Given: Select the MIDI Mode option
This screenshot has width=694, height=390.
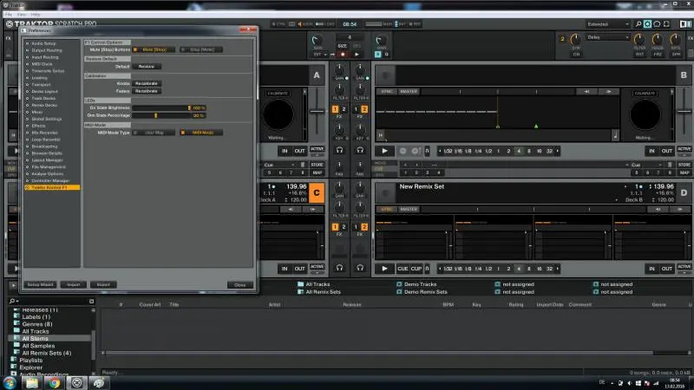Looking at the screenshot, I should (202, 133).
